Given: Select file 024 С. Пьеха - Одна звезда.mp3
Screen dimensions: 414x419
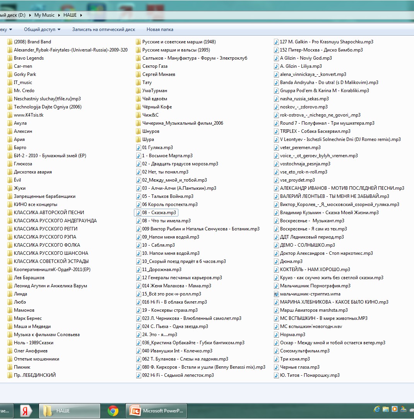Looking at the screenshot, I should pos(172,326).
